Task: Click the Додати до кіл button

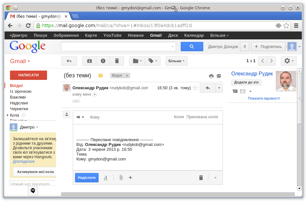Action: (x=246, y=82)
